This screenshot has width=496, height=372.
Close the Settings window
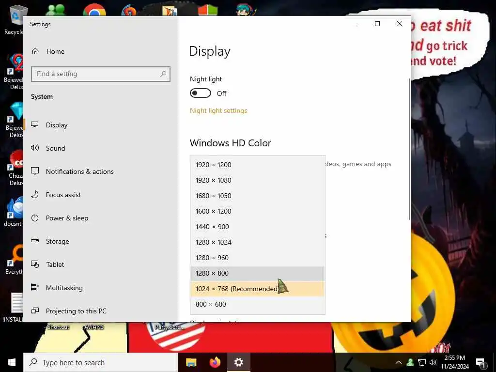(400, 24)
